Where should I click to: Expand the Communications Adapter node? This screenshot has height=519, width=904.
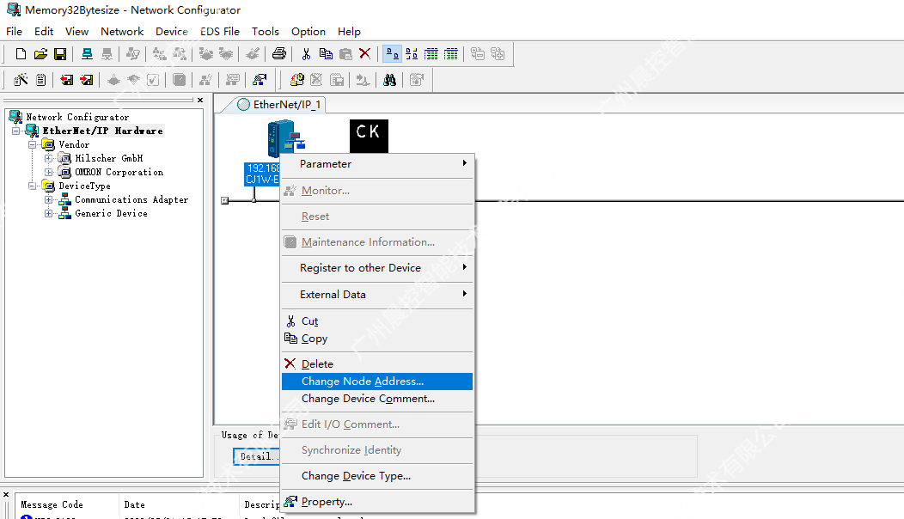coord(48,200)
